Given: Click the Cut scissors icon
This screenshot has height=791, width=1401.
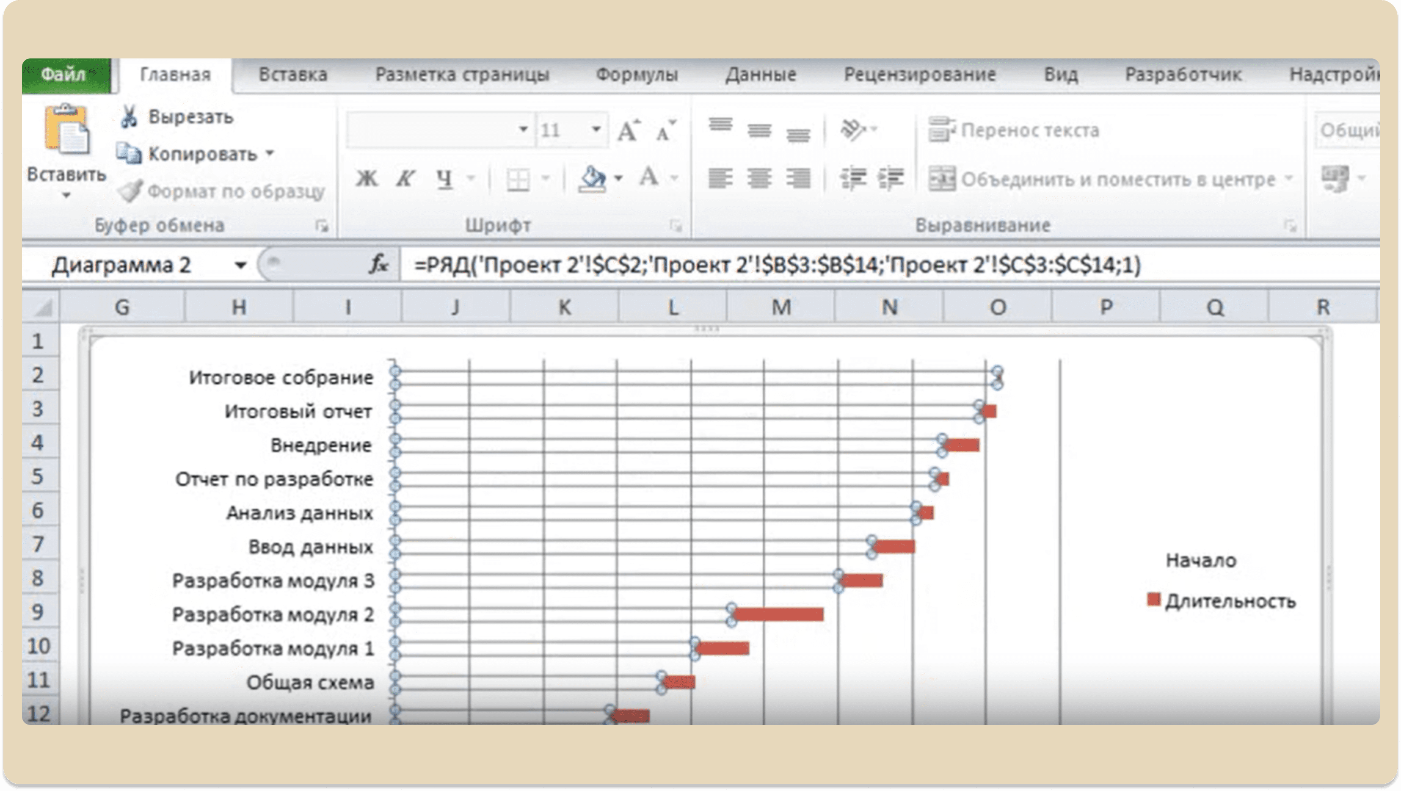Looking at the screenshot, I should coord(129,117).
